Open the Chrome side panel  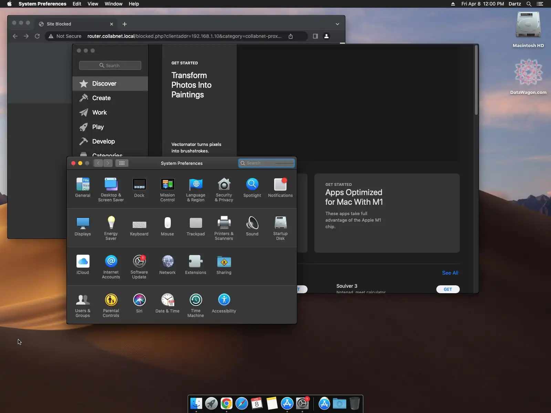[x=315, y=36]
